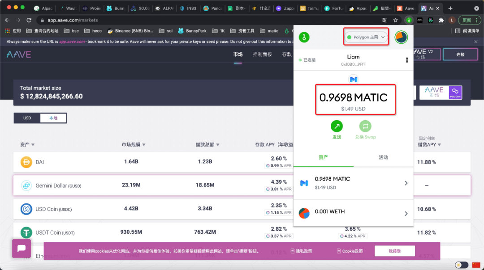Viewport: 484px width, 270px height.
Task: Click the colorful account avatar circle
Action: pyautogui.click(x=401, y=37)
